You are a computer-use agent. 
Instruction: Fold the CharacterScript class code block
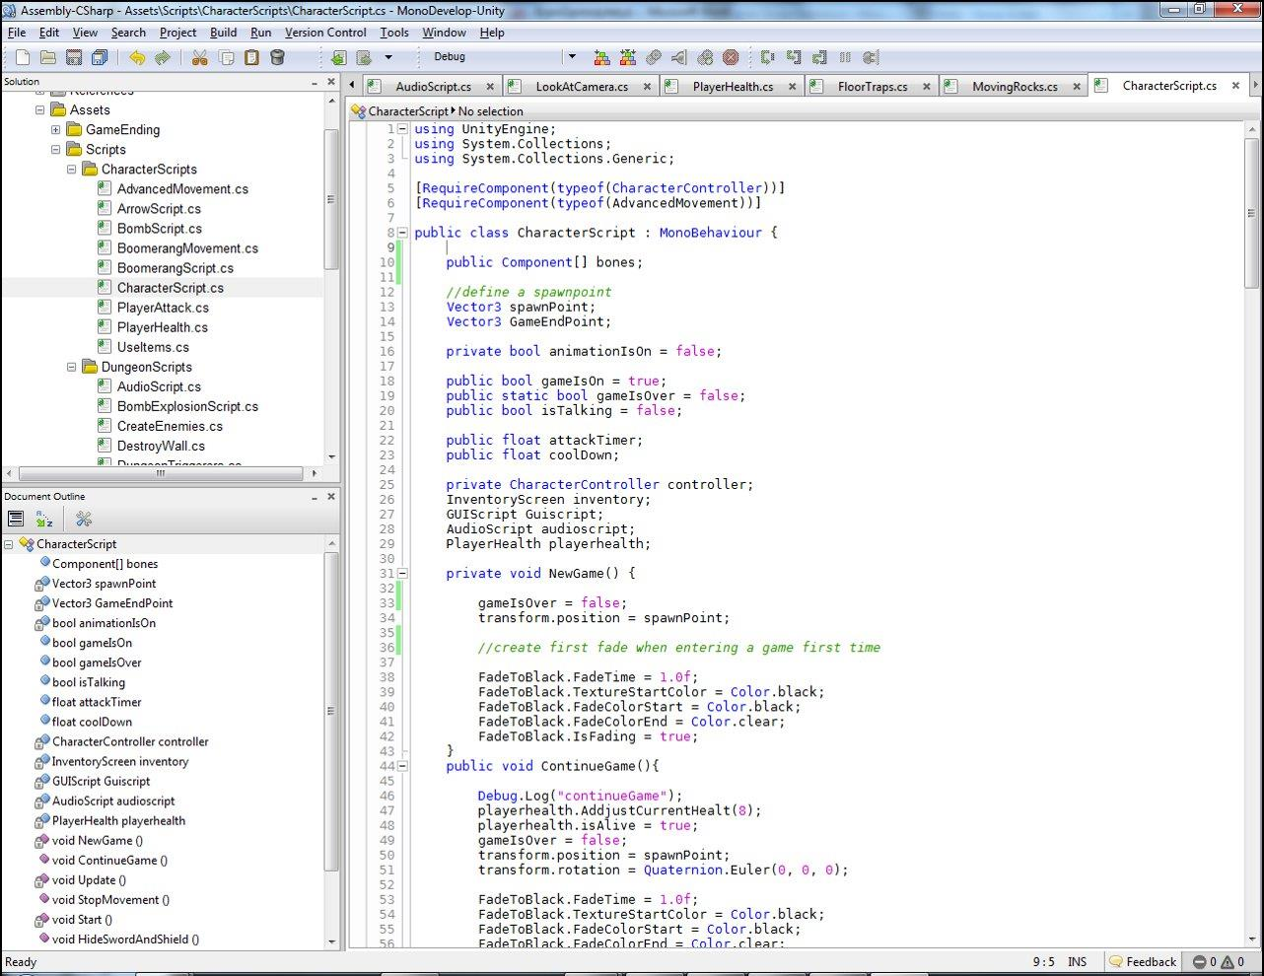(x=403, y=233)
